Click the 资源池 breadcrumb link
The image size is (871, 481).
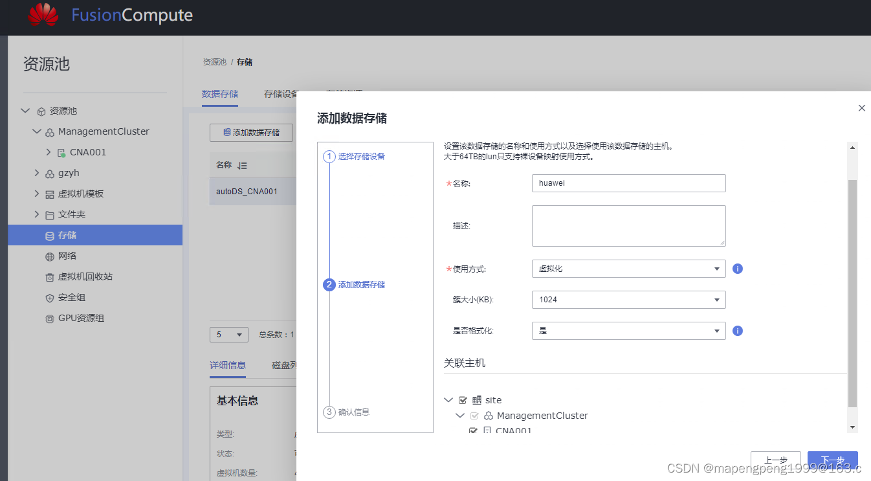tap(215, 62)
